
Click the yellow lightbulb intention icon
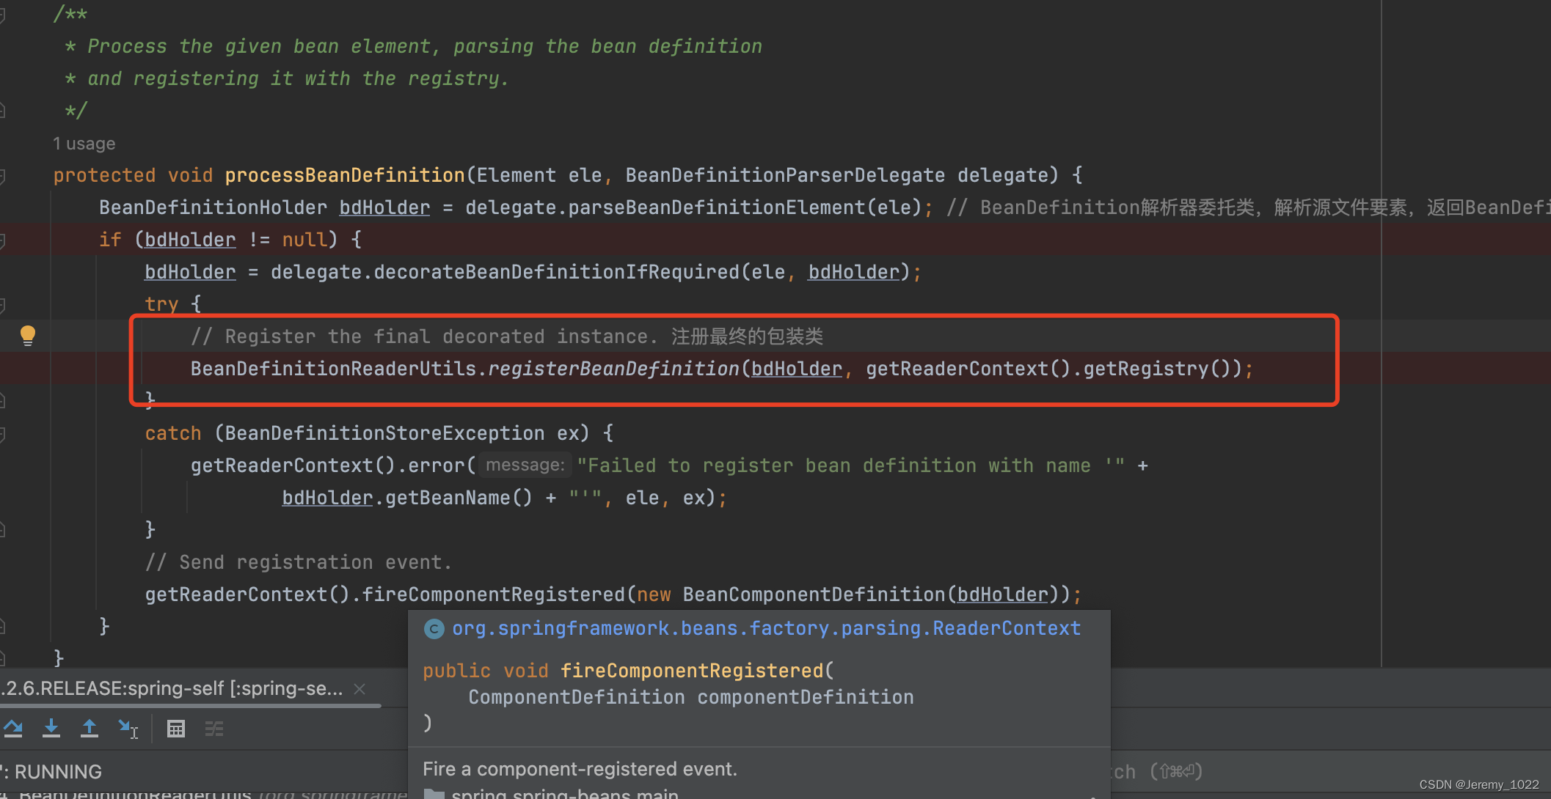coord(28,336)
